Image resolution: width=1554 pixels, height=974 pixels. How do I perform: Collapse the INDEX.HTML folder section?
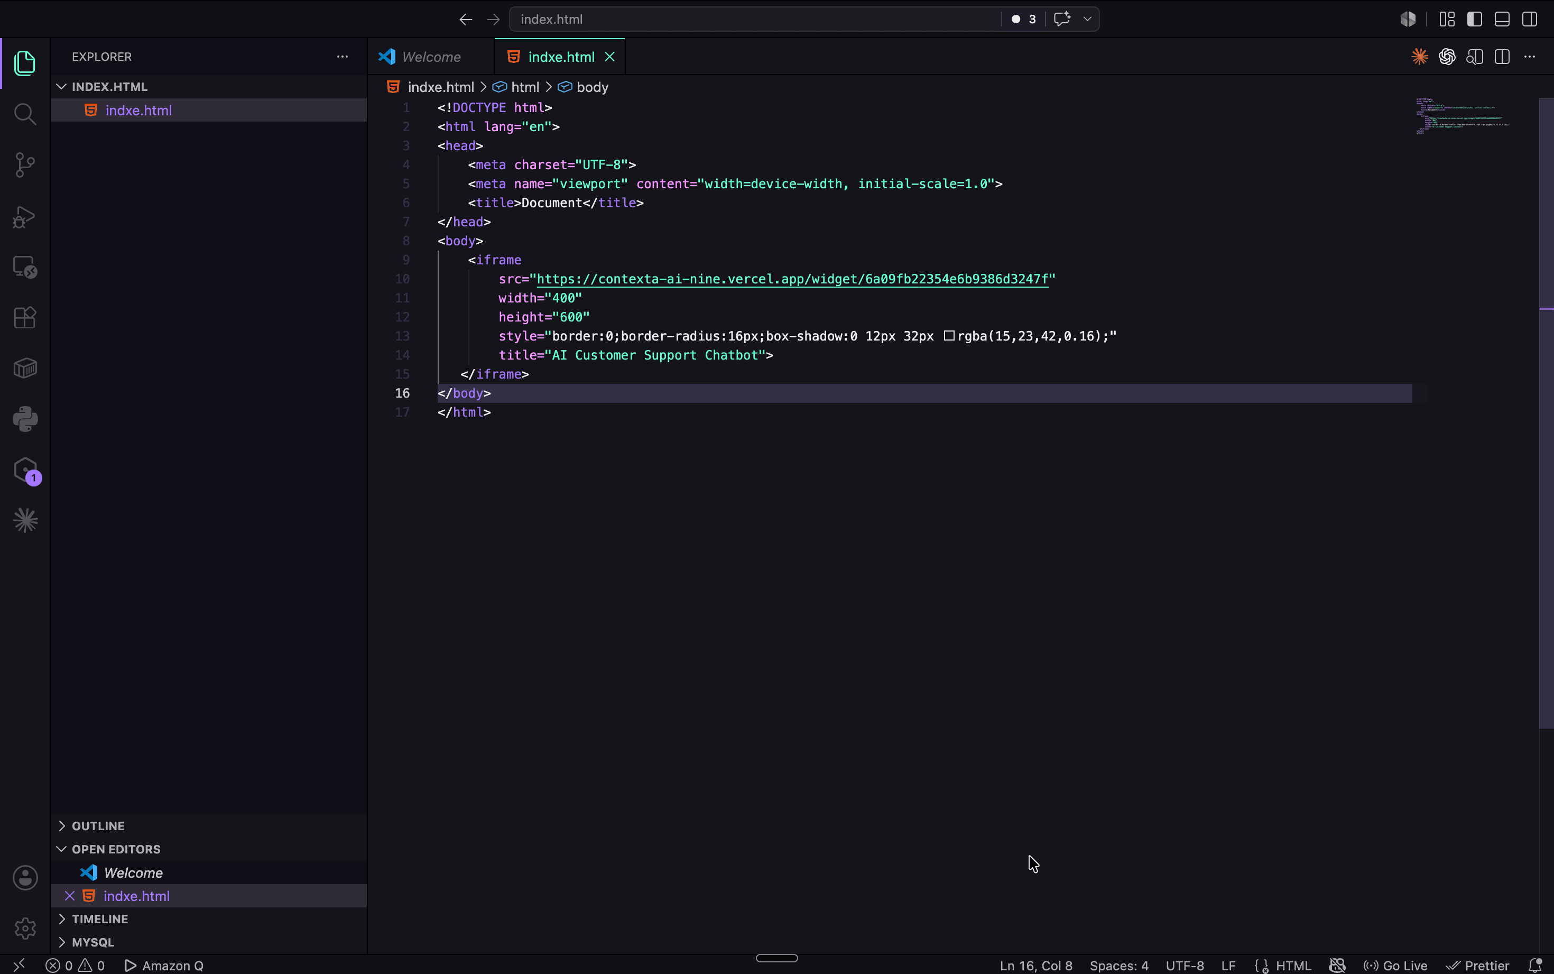pos(209,86)
